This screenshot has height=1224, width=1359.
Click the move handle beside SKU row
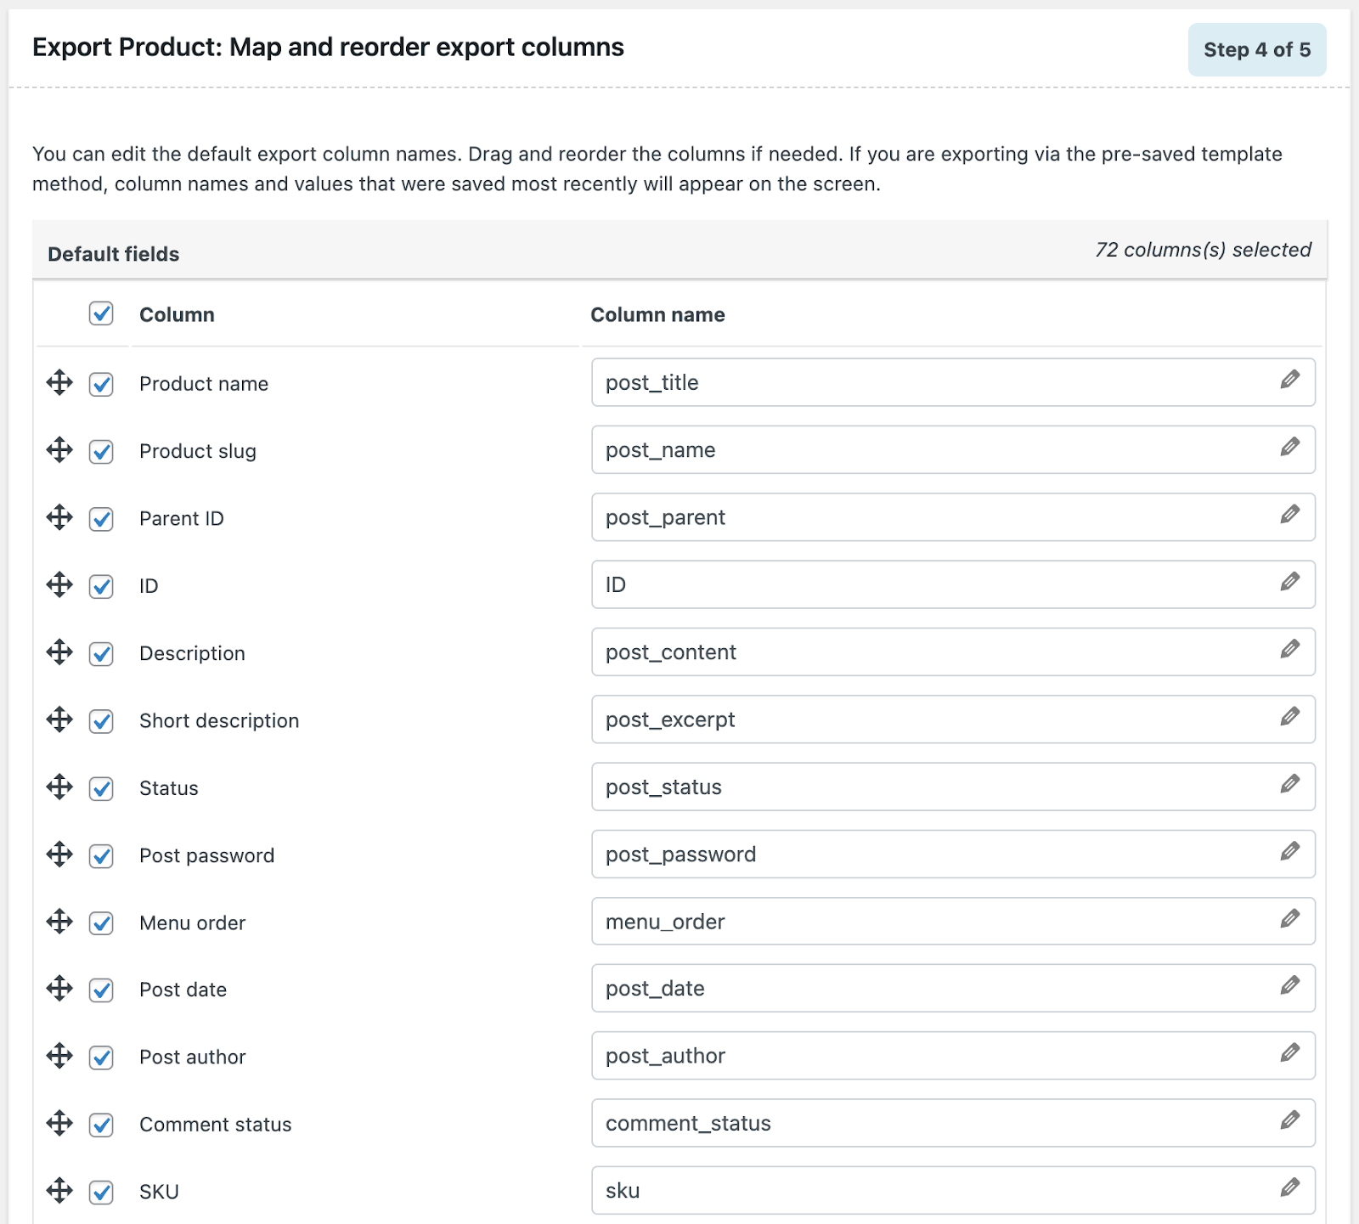coord(59,1191)
